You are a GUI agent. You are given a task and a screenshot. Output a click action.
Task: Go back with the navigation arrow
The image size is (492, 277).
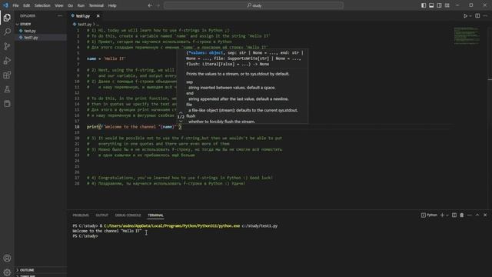pyautogui.click(x=150, y=5)
